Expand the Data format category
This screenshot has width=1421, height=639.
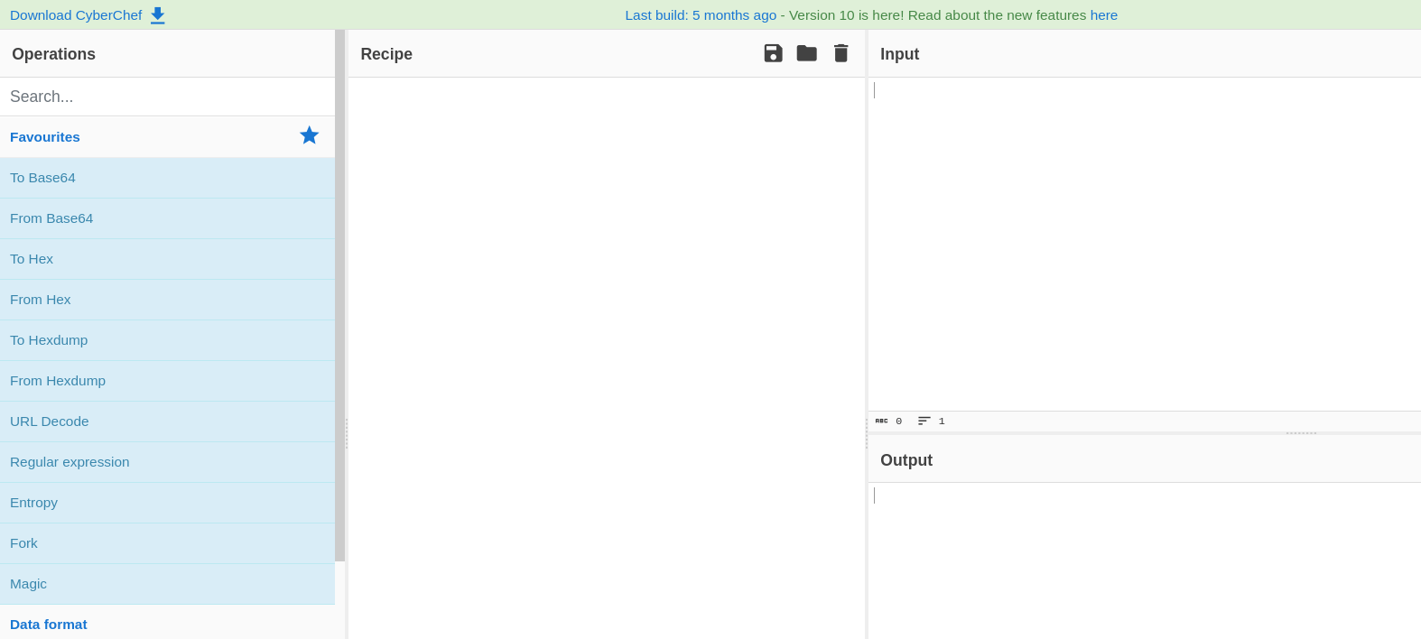point(167,624)
